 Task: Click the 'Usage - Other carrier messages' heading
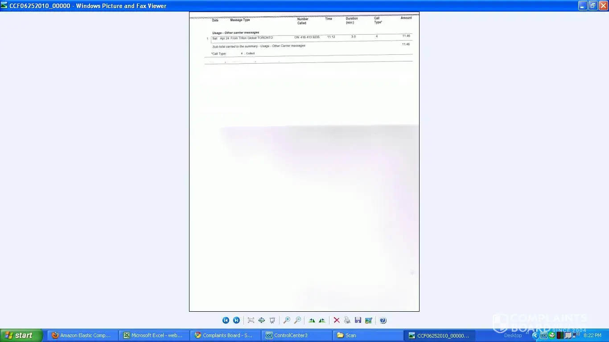click(235, 33)
